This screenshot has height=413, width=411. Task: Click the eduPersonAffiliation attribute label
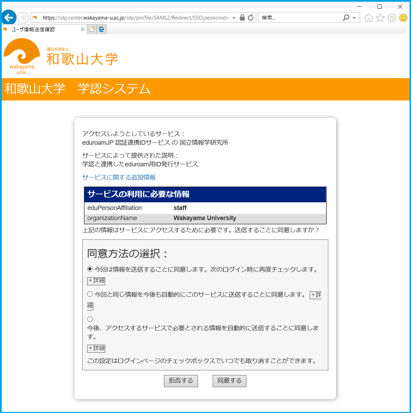point(115,208)
